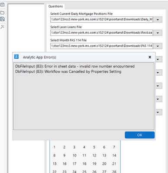Screen dimensions: 168x173
Task: Select day 14 in the calendar
Action: 114,155
